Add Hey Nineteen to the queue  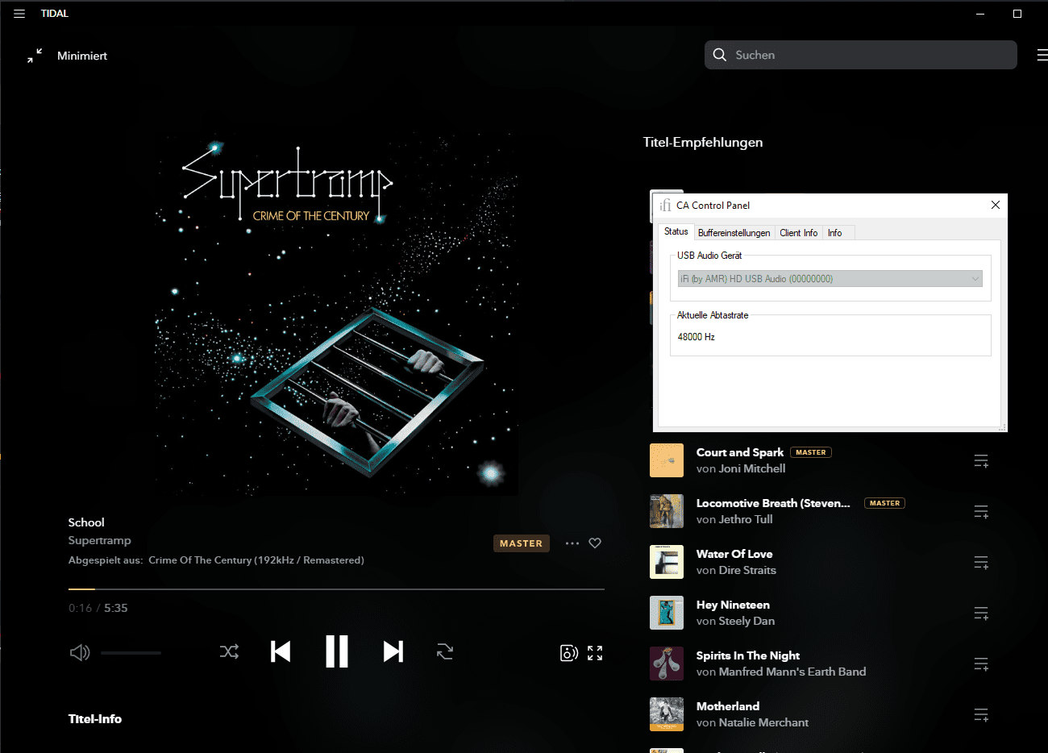click(981, 614)
